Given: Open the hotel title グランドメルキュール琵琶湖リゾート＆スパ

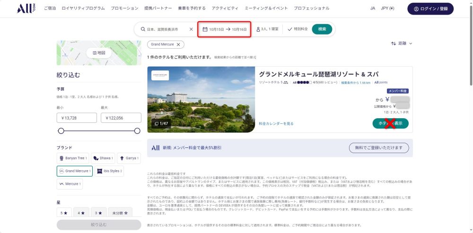Looking at the screenshot, I should [x=319, y=74].
